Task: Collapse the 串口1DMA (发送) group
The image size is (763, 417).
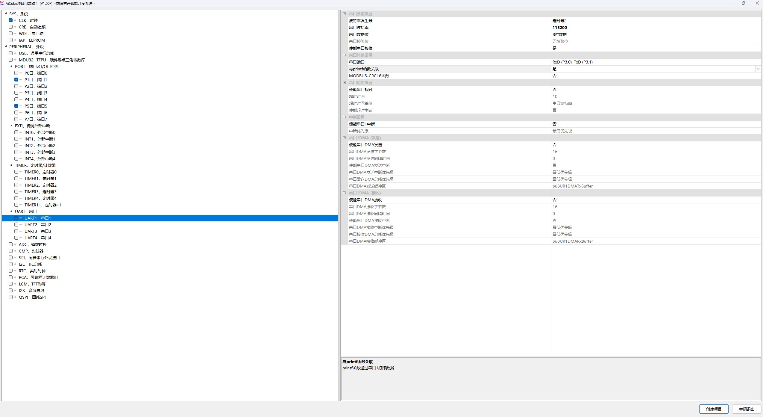Action: point(344,138)
